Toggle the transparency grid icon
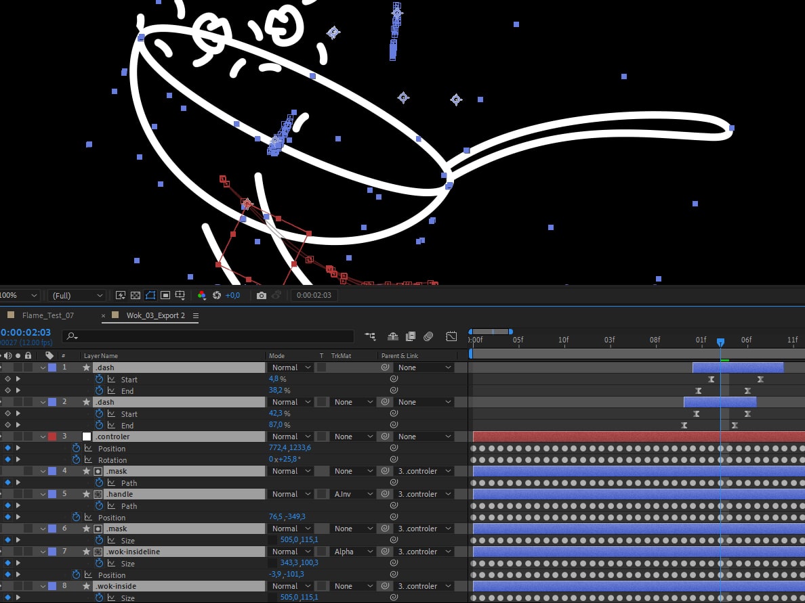Image resolution: width=805 pixels, height=603 pixels. point(136,296)
